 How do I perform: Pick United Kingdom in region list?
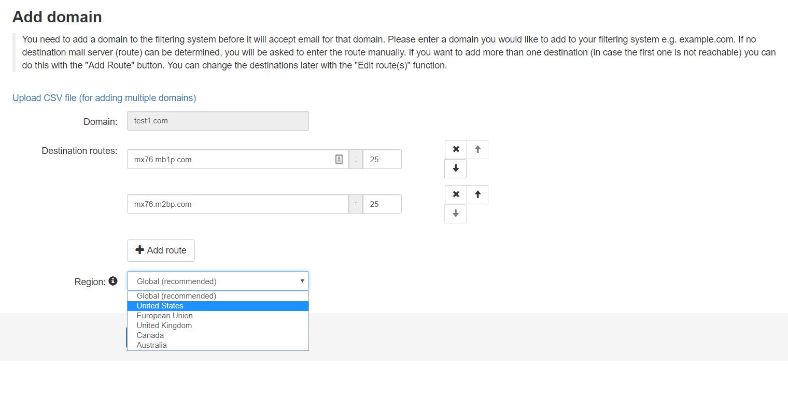pyautogui.click(x=164, y=326)
